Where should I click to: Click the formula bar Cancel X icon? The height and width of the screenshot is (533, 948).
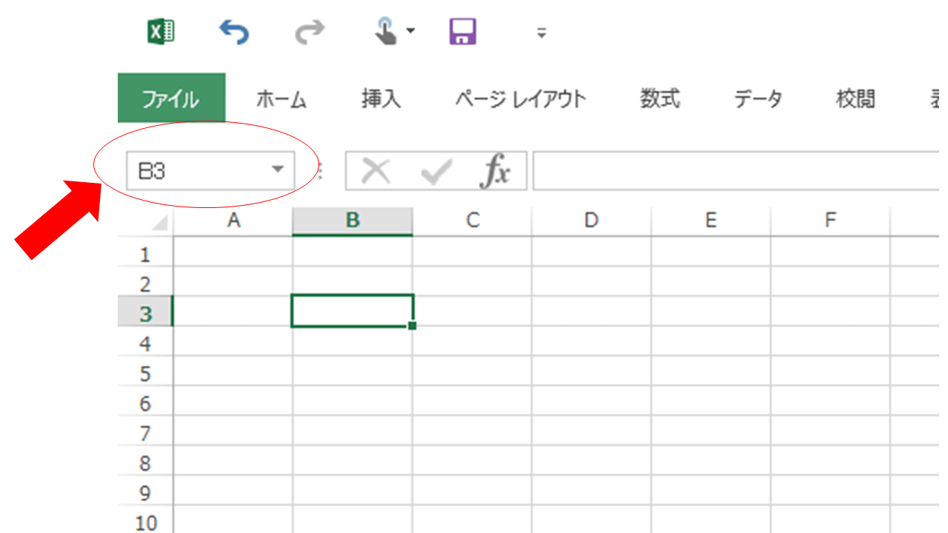tap(376, 172)
